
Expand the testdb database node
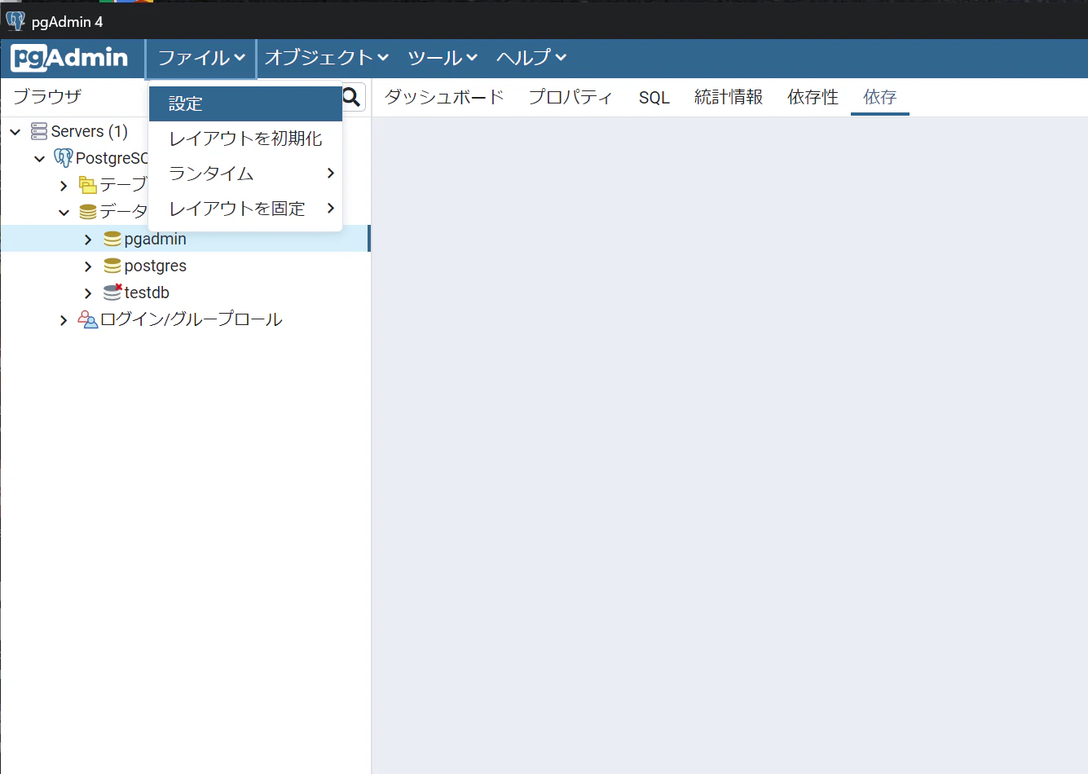click(88, 293)
